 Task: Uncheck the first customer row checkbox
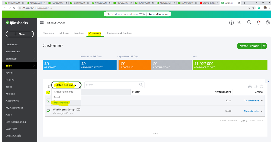[x=48, y=101]
